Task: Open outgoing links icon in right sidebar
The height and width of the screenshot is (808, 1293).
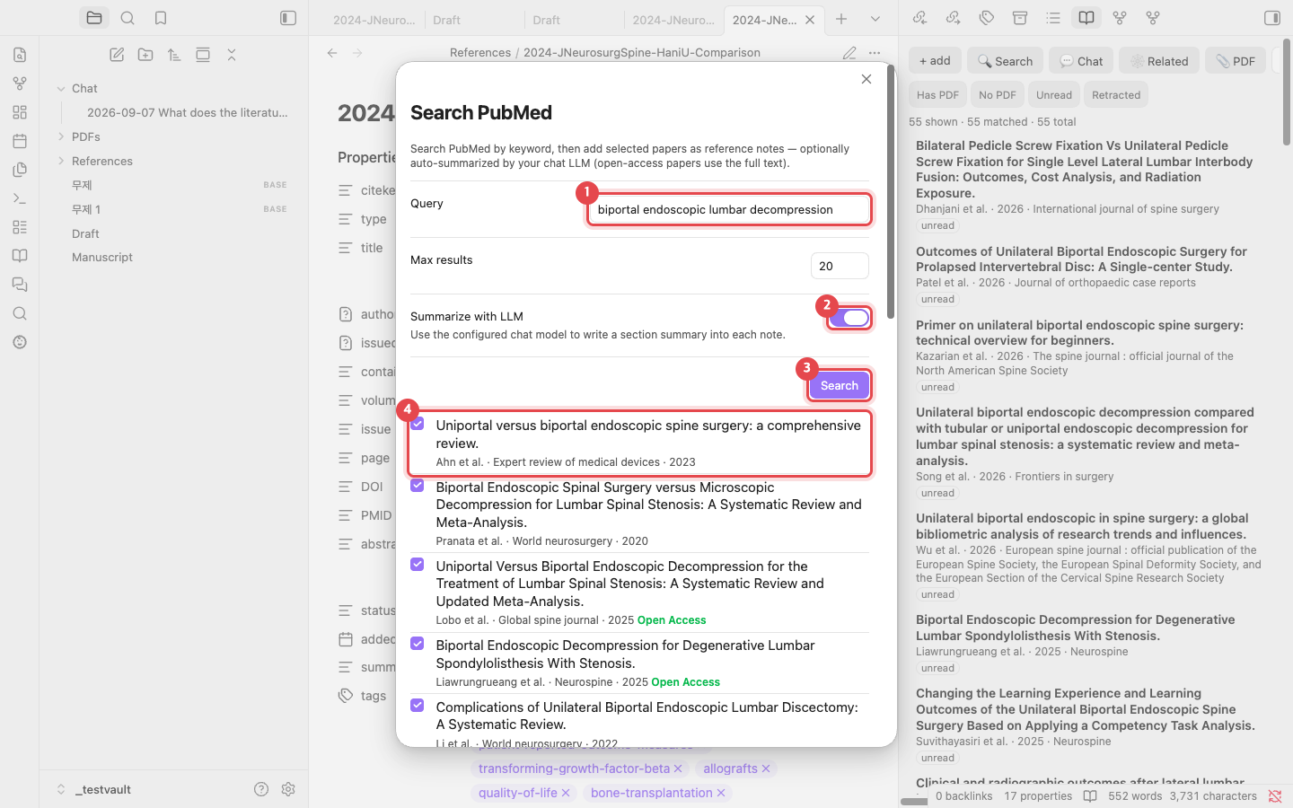Action: pos(953,18)
